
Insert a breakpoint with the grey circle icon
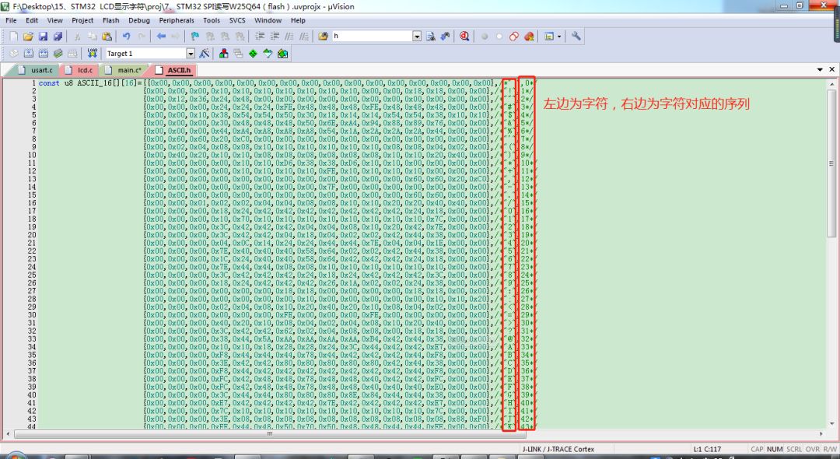pos(485,37)
